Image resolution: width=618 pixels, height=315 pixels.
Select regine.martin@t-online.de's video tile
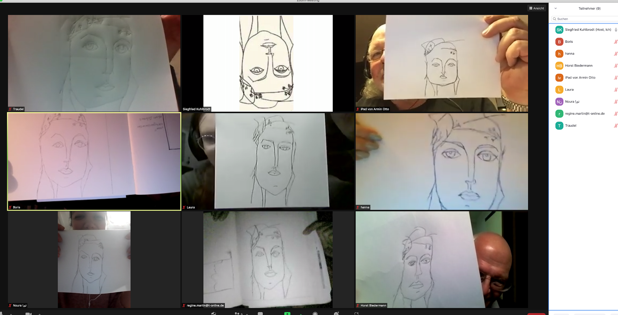(x=268, y=259)
